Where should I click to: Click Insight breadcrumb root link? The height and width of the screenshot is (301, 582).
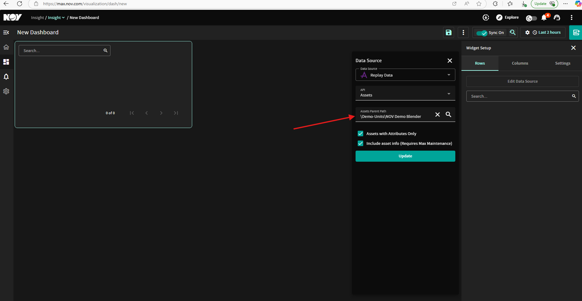(x=37, y=17)
